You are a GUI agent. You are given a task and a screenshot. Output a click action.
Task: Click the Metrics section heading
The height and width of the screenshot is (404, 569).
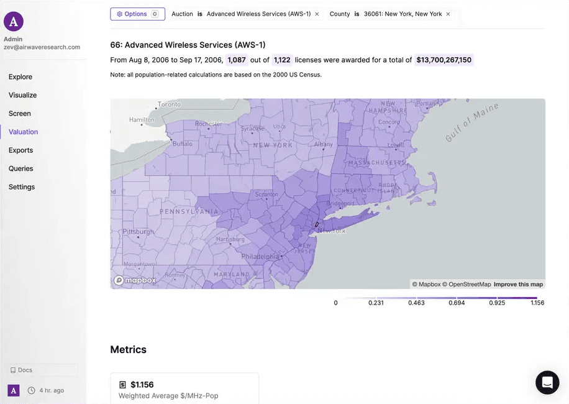coord(129,349)
